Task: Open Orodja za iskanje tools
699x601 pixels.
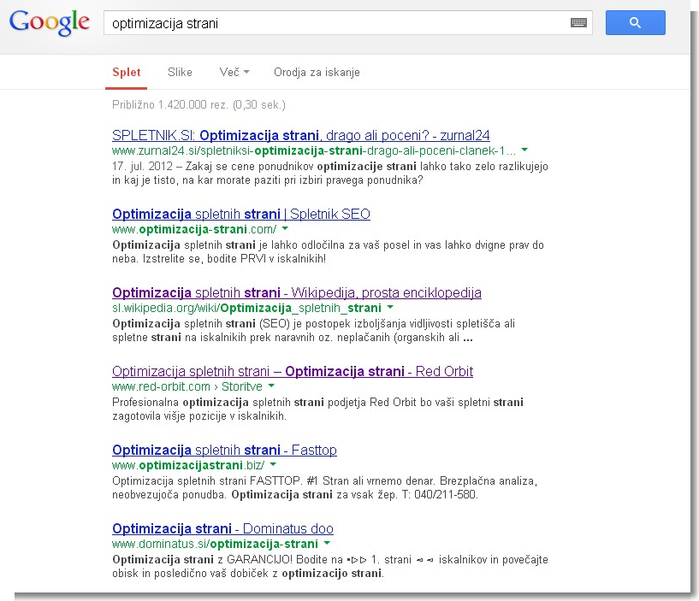Action: (317, 72)
